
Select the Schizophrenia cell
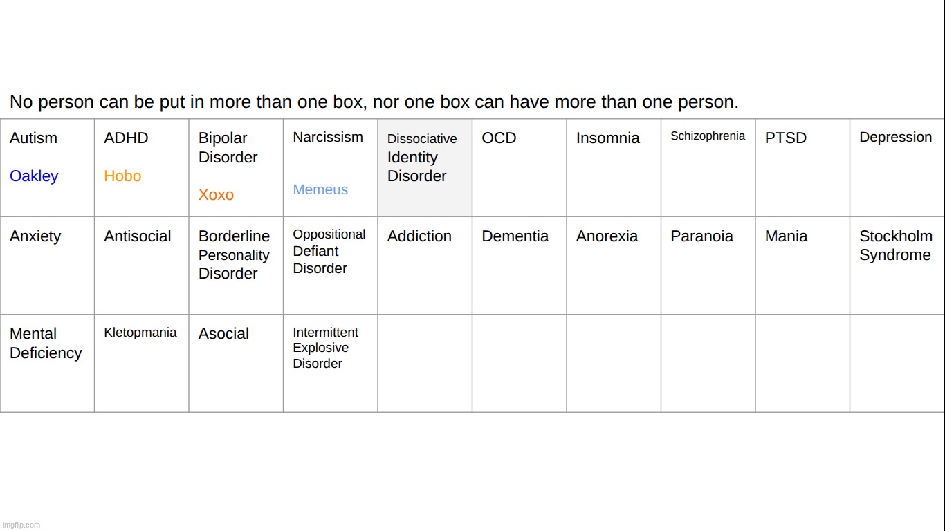point(708,168)
